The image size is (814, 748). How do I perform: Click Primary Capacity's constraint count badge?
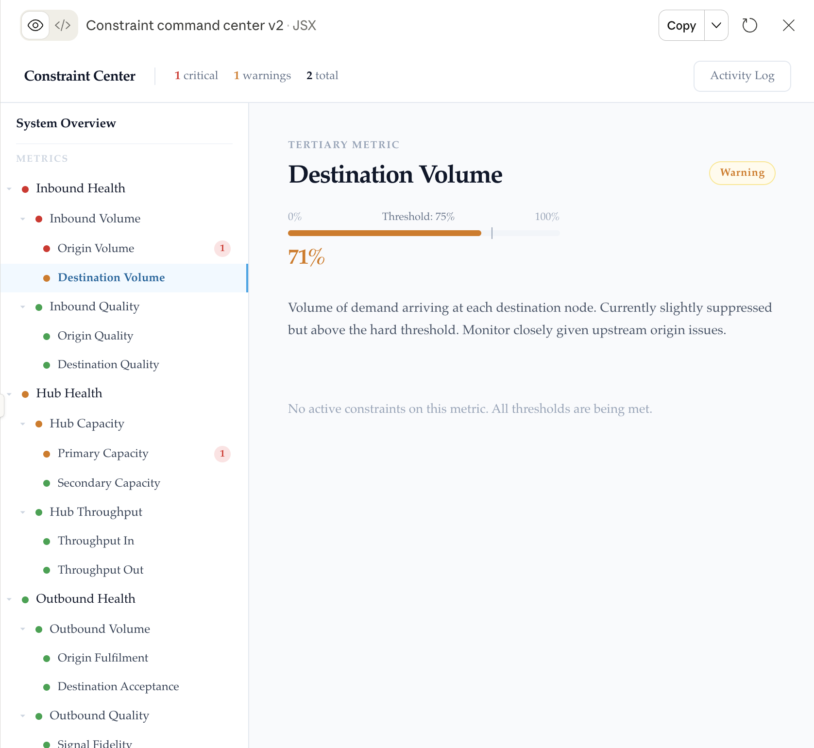(222, 454)
